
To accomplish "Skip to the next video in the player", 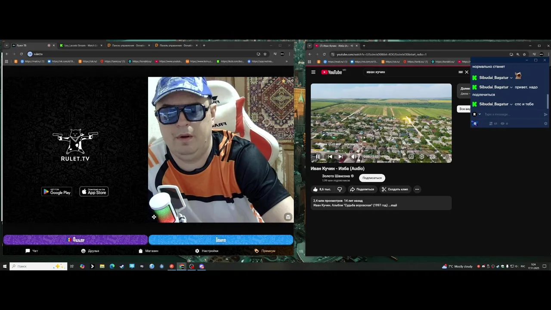I will tap(340, 157).
